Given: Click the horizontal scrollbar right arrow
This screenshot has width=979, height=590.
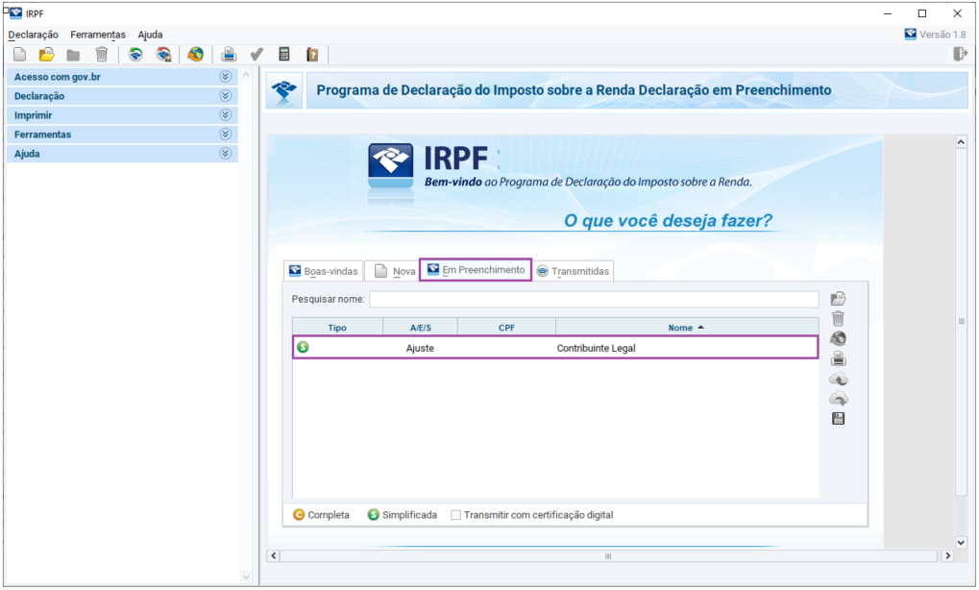Looking at the screenshot, I should [x=948, y=555].
